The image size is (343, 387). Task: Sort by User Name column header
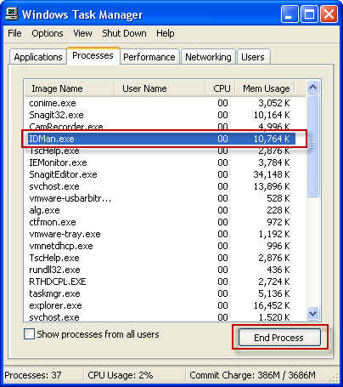[x=160, y=88]
